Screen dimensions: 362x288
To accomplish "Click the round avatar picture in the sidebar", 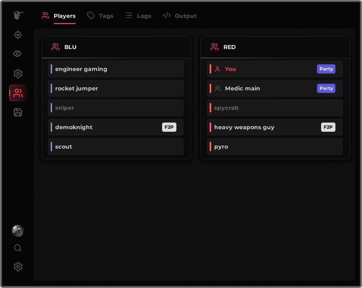I will 18,231.
